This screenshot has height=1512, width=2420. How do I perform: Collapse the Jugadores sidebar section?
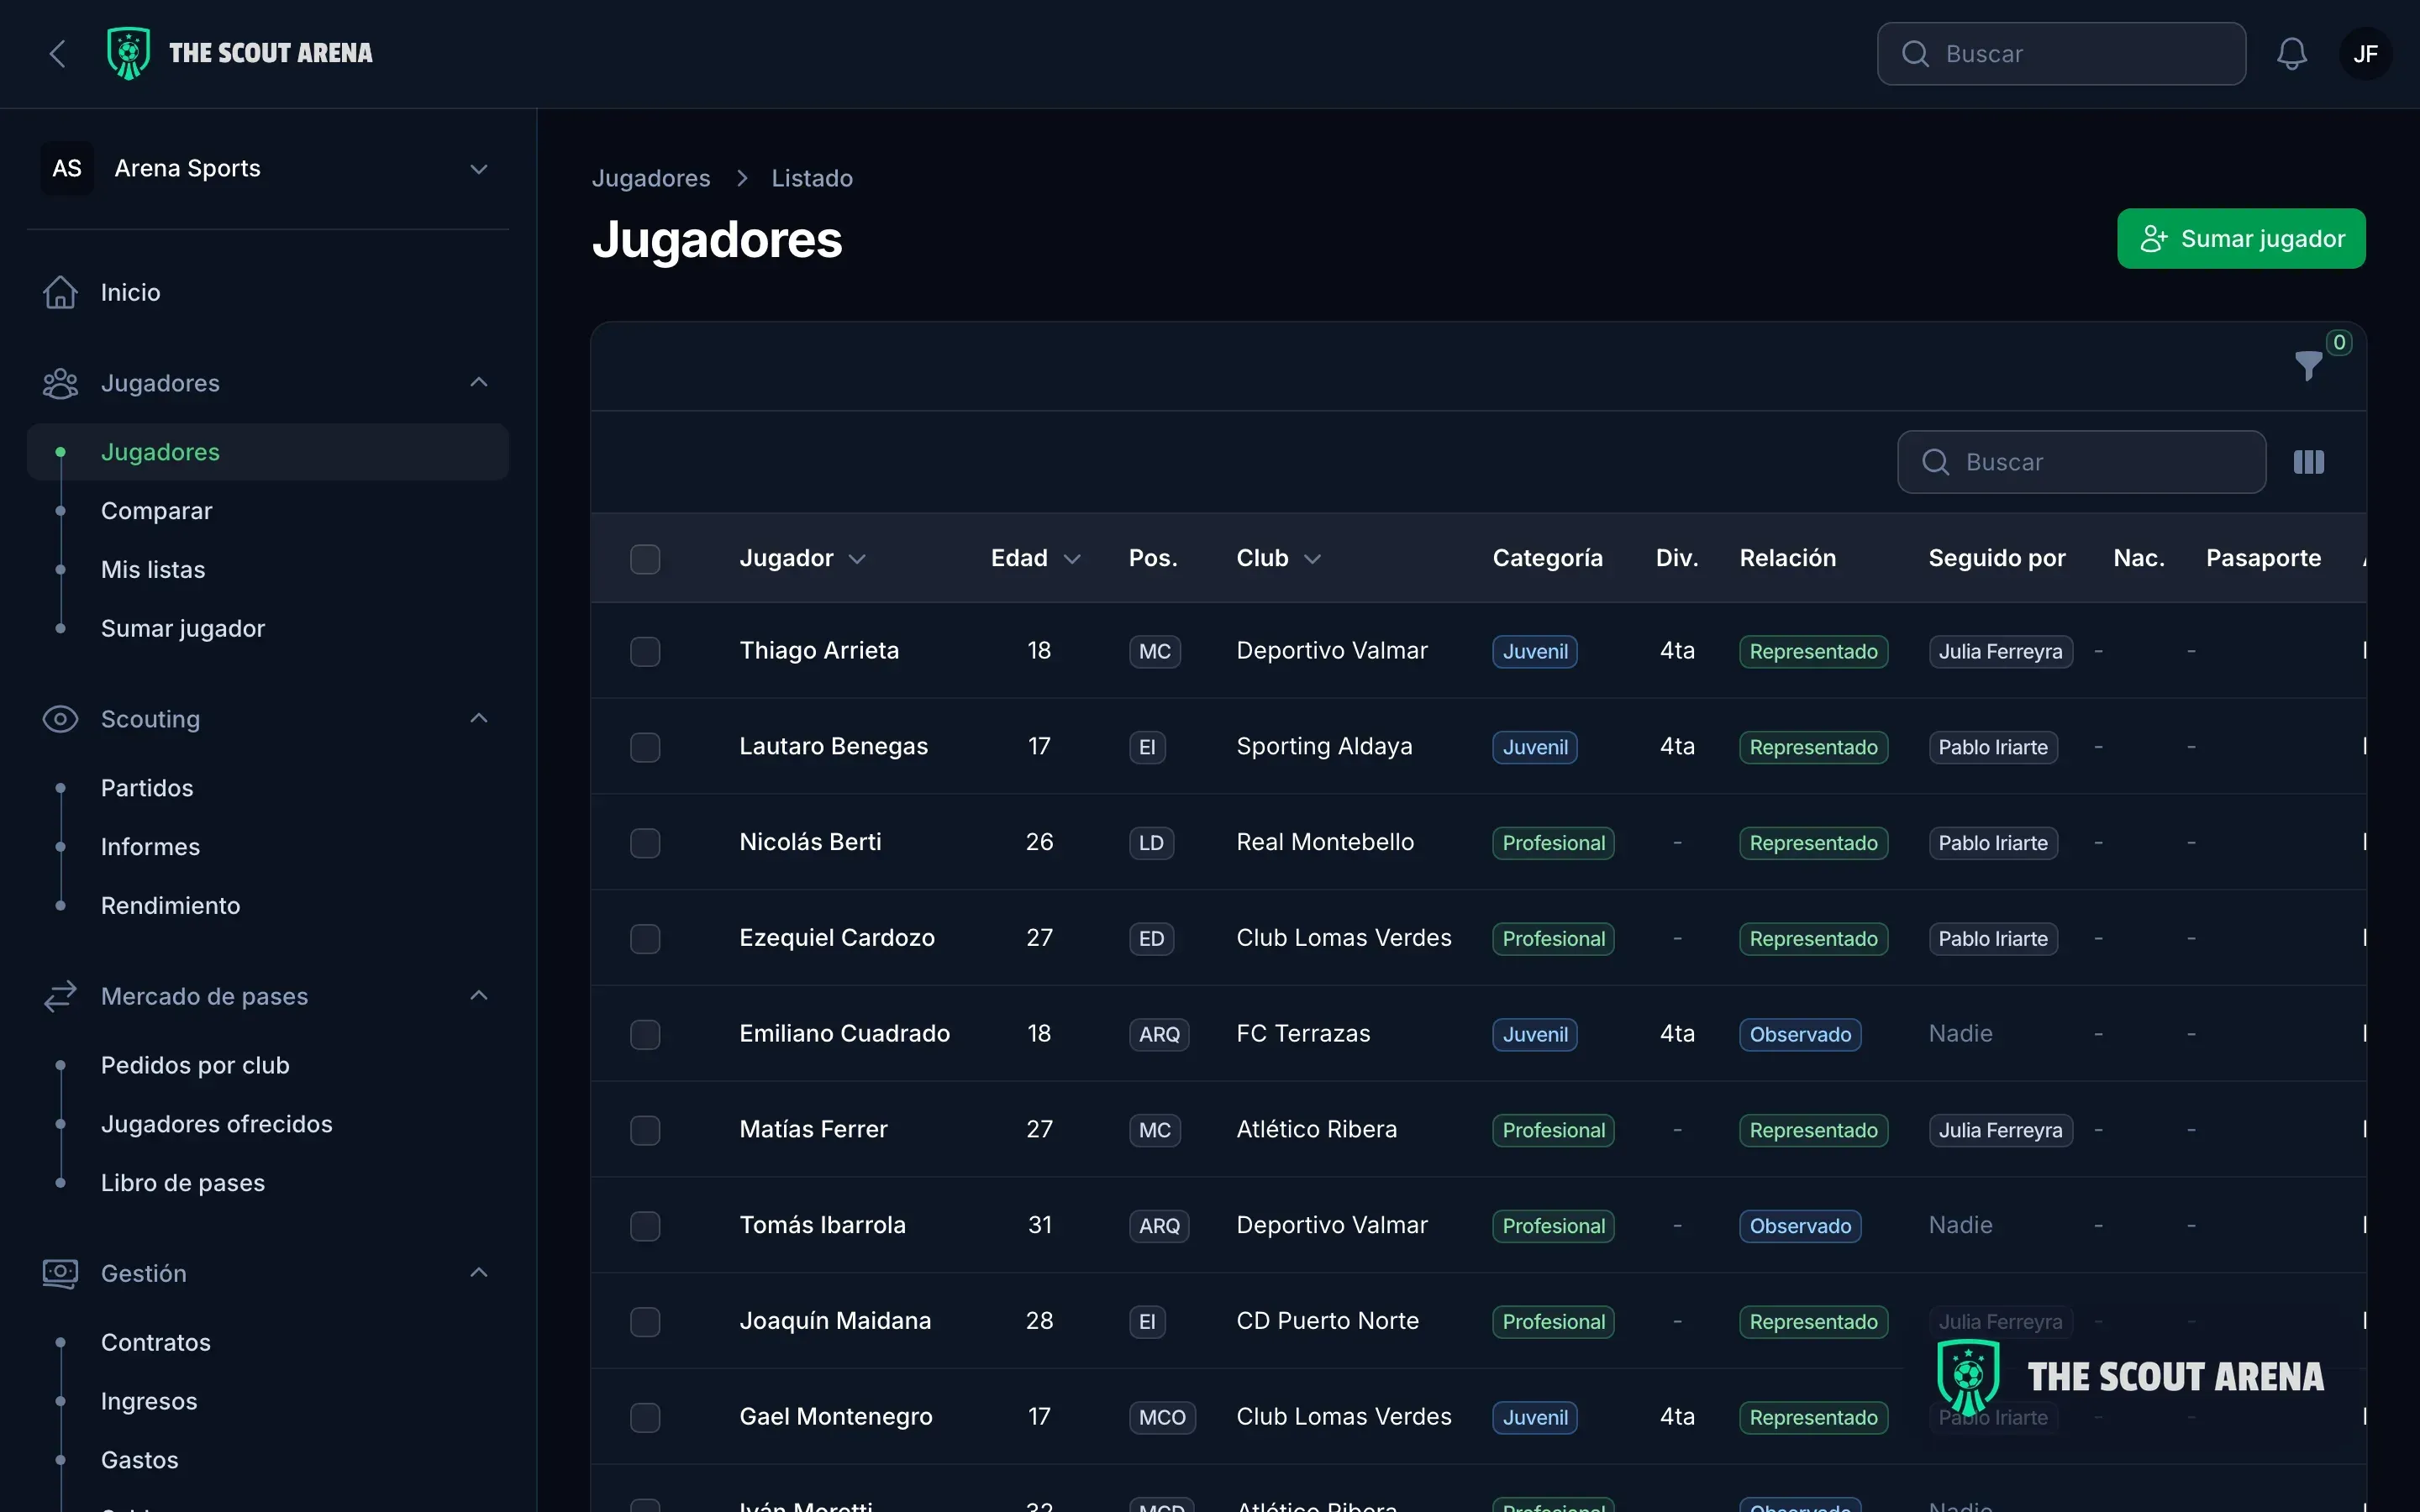click(479, 382)
